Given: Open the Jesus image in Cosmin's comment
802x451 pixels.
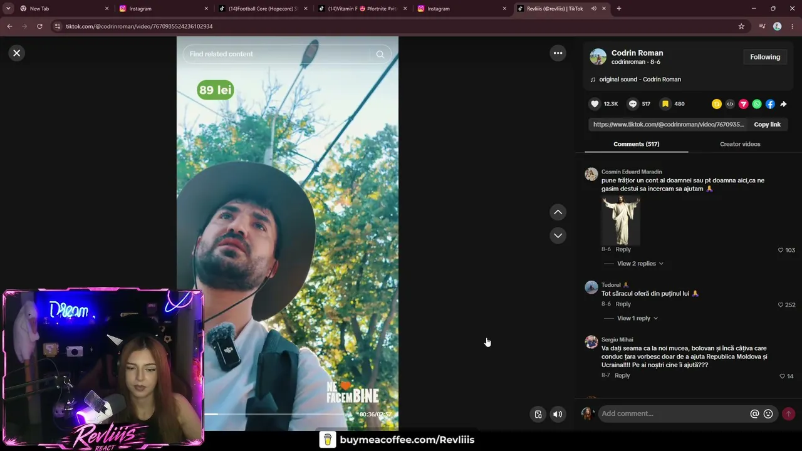Looking at the screenshot, I should coord(621,220).
